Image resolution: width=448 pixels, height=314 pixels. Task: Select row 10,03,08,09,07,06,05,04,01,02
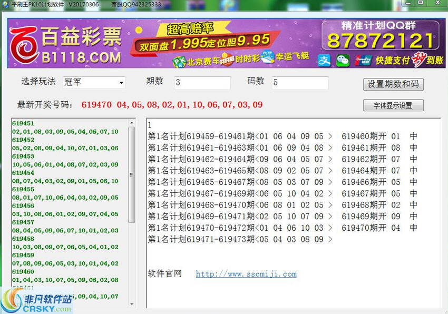65,247
